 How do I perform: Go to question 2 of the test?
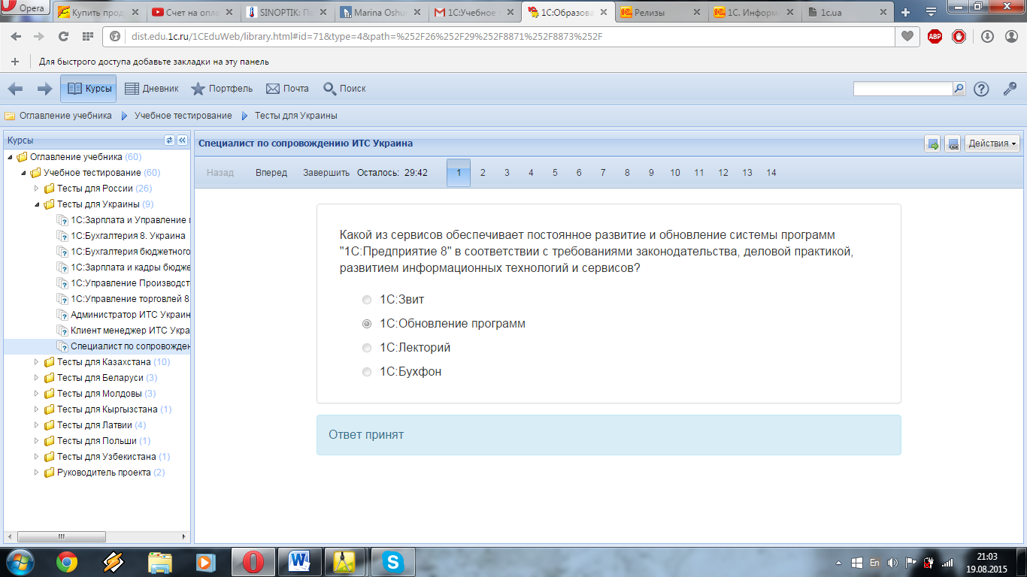483,173
